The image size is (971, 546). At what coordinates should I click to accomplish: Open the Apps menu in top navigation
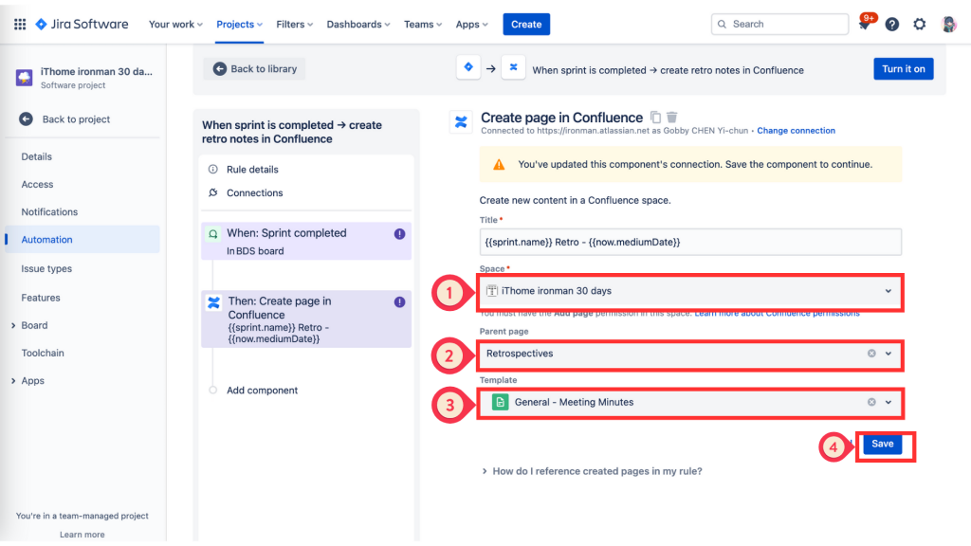pyautogui.click(x=471, y=24)
